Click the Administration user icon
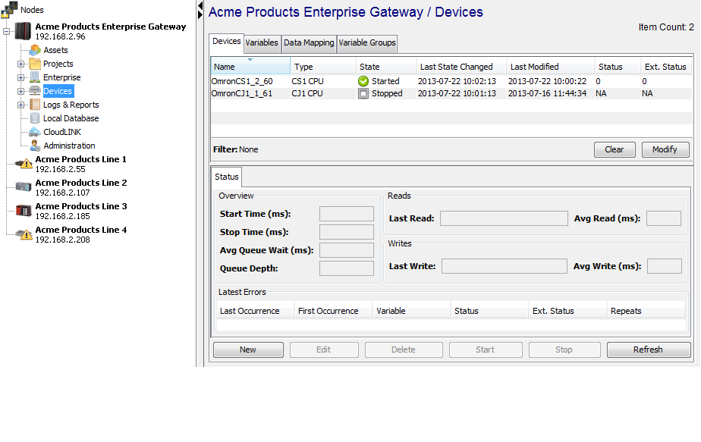 (x=35, y=145)
